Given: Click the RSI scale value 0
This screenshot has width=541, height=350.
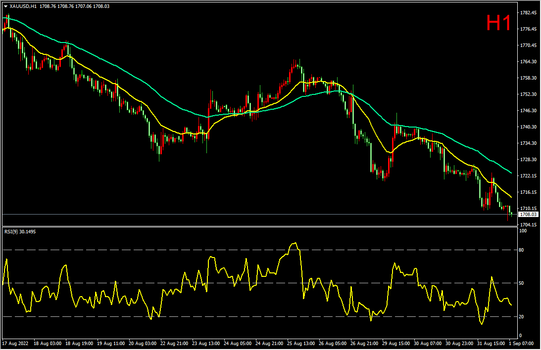Looking at the screenshot, I should pos(520,336).
